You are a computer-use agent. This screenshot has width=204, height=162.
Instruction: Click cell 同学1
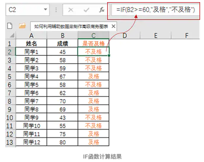pyautogui.click(x=31, y=51)
